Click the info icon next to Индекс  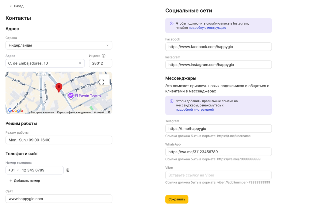(x=103, y=56)
